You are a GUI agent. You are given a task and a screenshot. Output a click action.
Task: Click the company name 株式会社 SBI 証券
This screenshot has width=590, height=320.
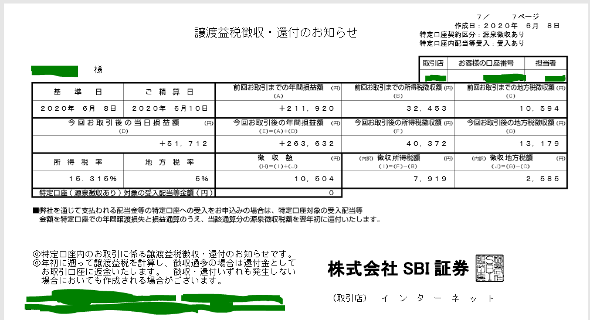(x=398, y=269)
